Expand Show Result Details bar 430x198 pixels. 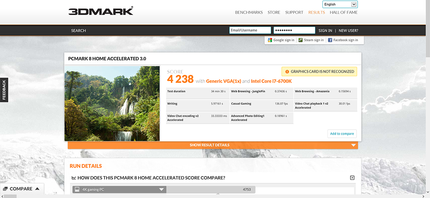[x=212, y=145]
